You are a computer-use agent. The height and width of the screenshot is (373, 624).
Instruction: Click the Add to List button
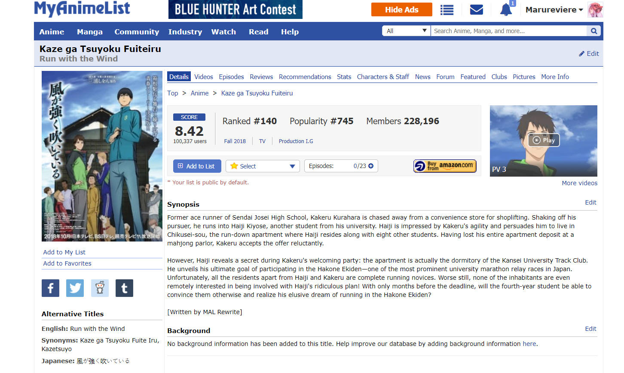click(x=197, y=166)
